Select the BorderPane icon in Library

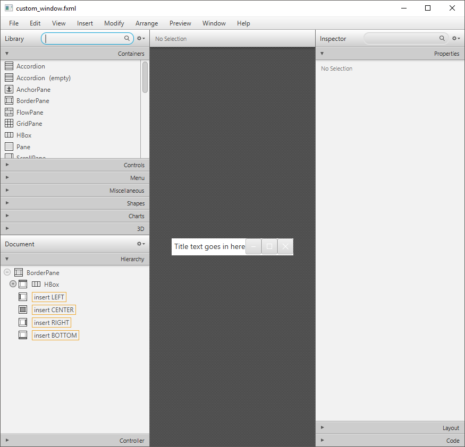tap(9, 101)
